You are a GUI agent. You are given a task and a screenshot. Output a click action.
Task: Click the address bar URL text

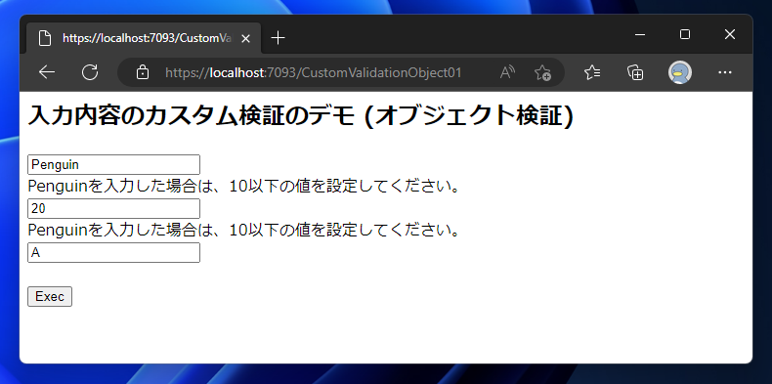(313, 73)
